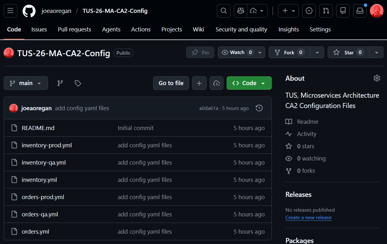Screen dimensions: 387x244
Task: Pin this repository to profile
Action: [x=200, y=52]
